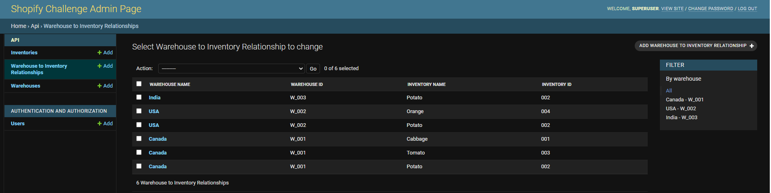Viewport: 771px width, 193px height.
Task: Click the API section header in sidebar
Action: click(15, 40)
